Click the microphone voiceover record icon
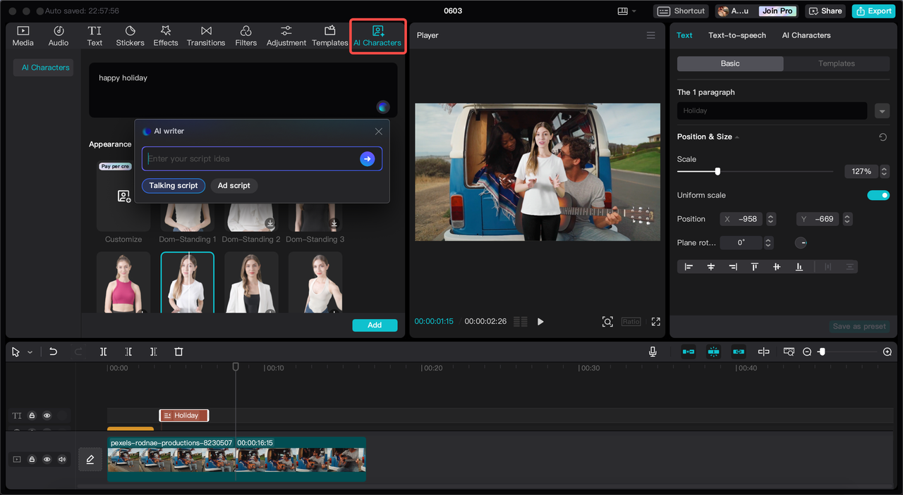 (x=653, y=351)
